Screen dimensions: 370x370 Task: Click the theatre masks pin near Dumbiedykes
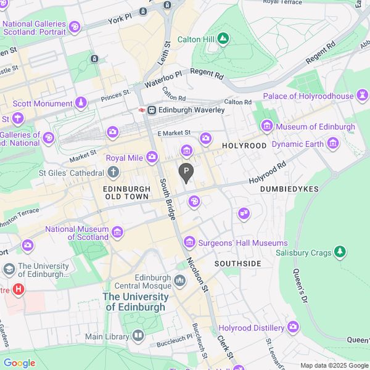(244, 214)
